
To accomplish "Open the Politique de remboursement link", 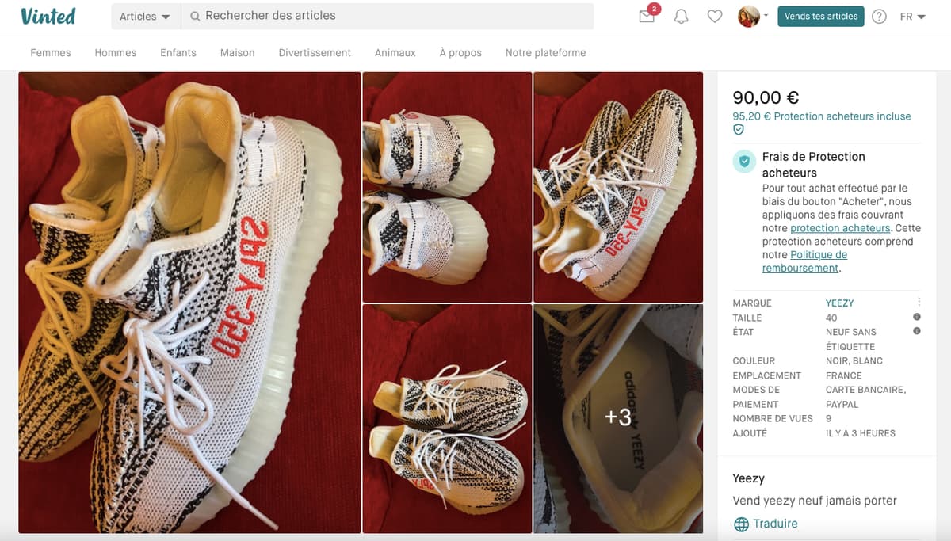I will (x=804, y=261).
